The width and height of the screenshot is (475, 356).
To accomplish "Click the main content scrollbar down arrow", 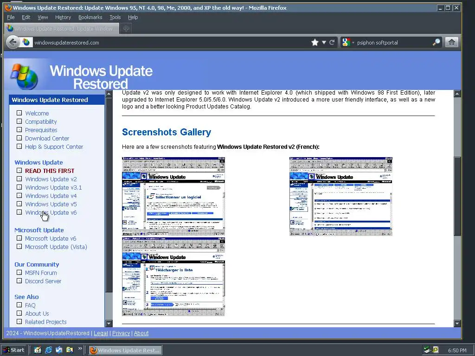I will pyautogui.click(x=457, y=323).
